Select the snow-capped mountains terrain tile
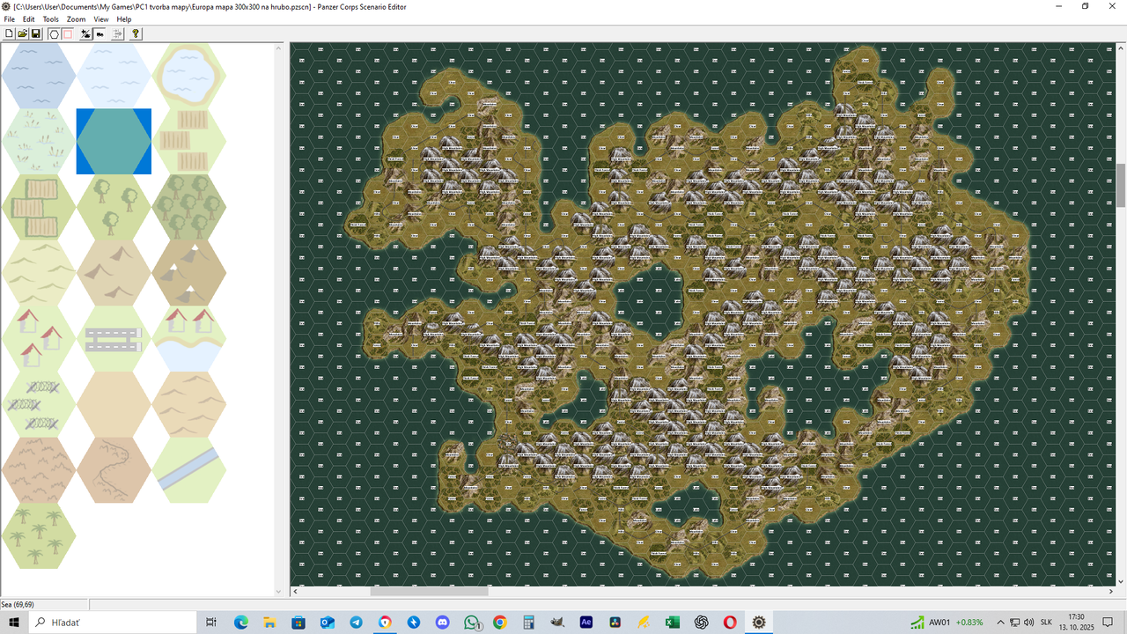1127x634 pixels. click(189, 273)
